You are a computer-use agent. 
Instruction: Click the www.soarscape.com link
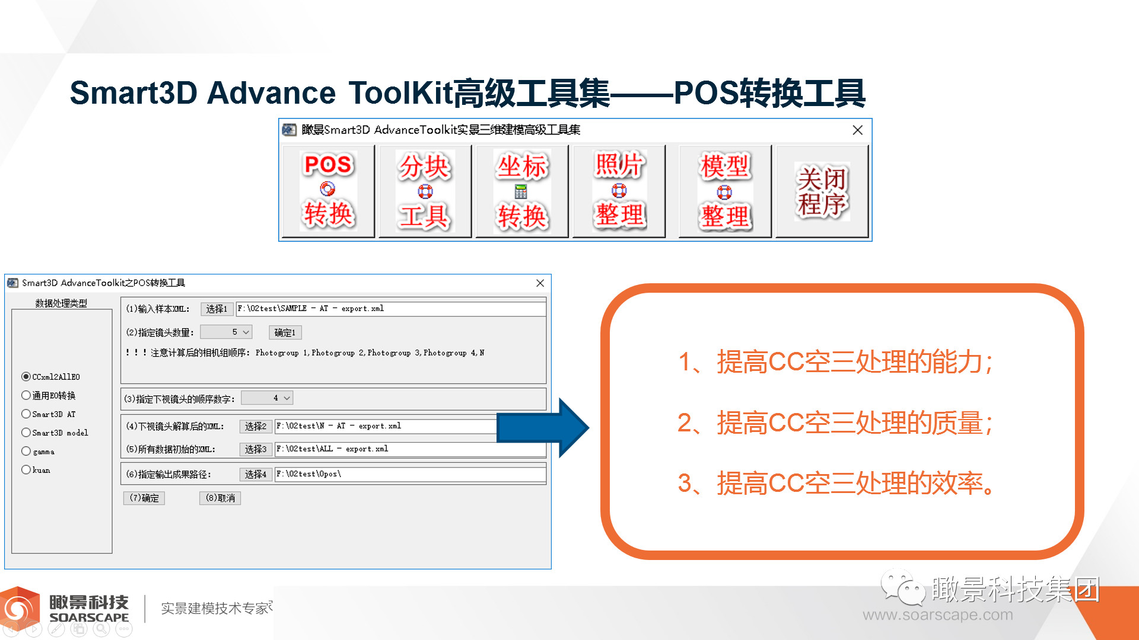point(938,615)
